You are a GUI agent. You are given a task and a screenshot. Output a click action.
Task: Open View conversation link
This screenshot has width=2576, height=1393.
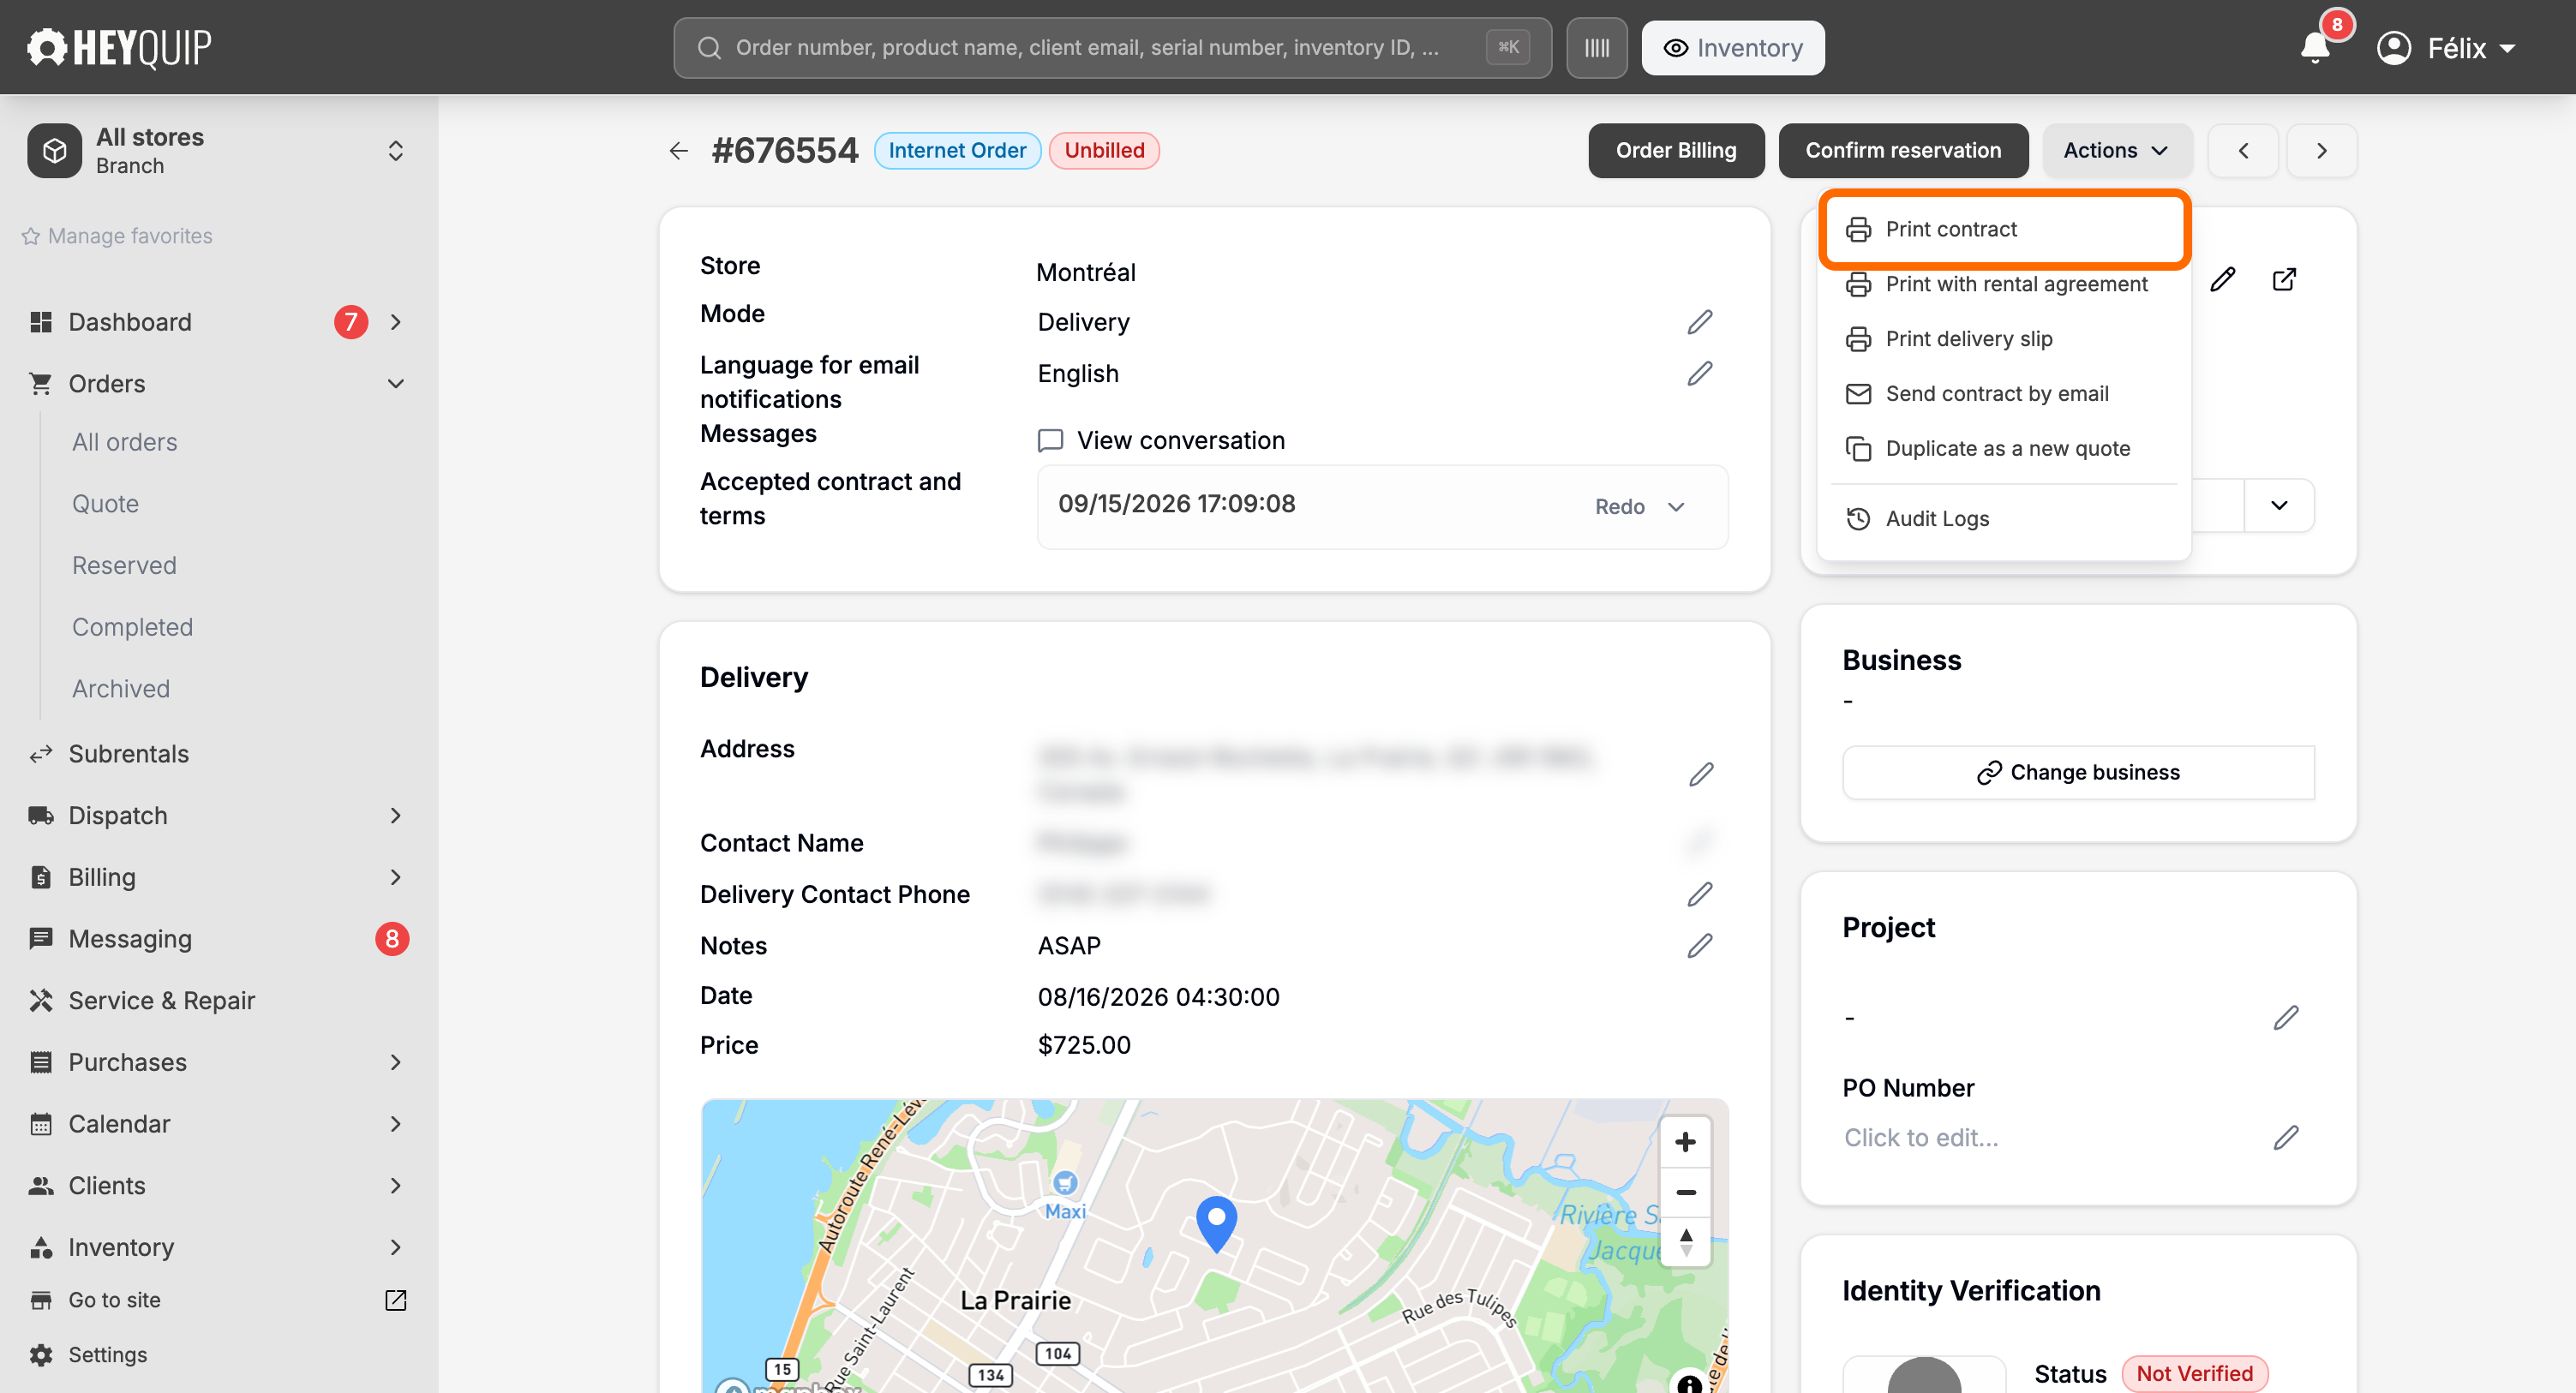(x=1161, y=440)
